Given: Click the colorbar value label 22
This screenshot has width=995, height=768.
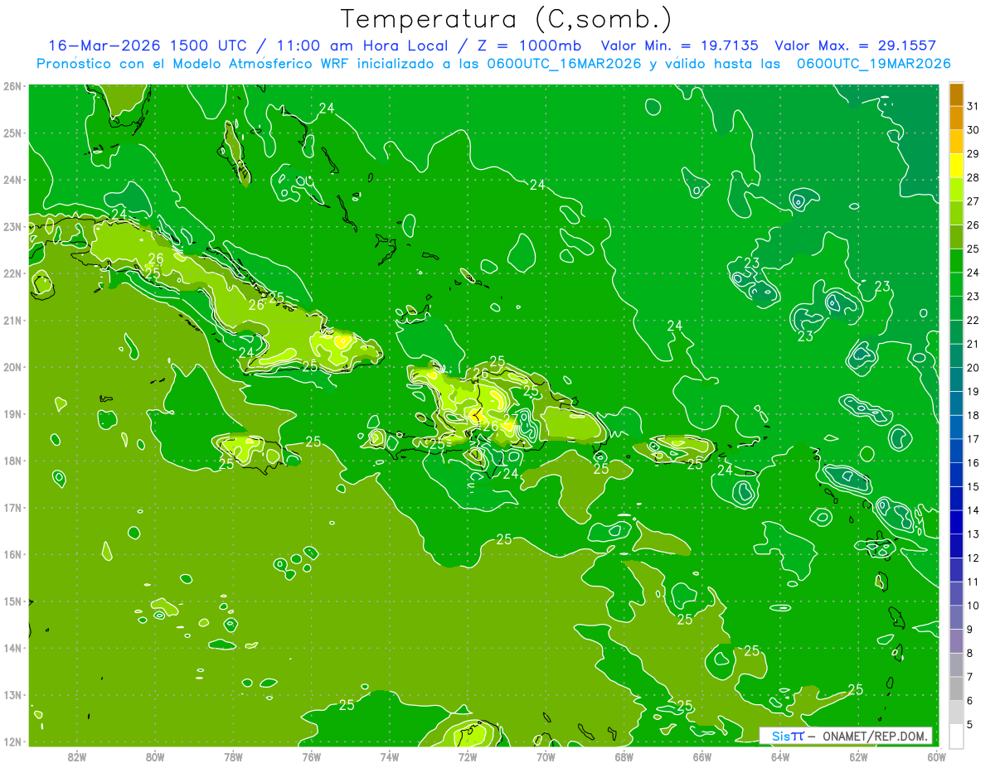Looking at the screenshot, I should [973, 320].
